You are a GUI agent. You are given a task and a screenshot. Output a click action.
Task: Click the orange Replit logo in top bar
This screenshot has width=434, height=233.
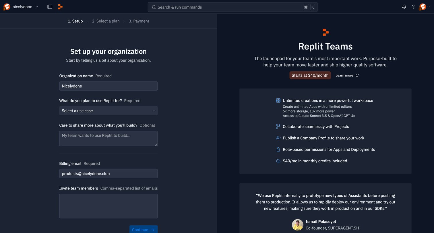click(60, 7)
